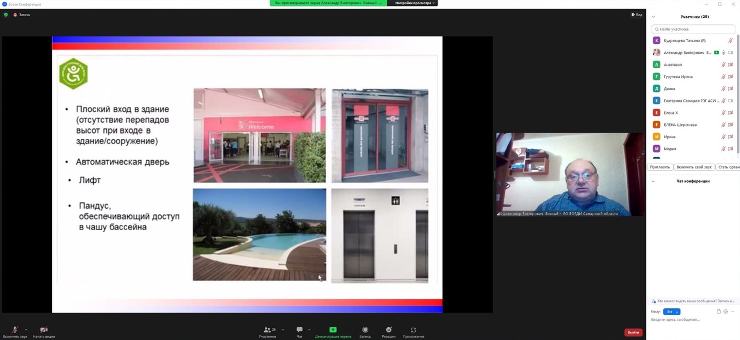Select participant Екатерина Сеницкая РЭГ АСИ
This screenshot has height=340, width=740.
tap(693, 101)
